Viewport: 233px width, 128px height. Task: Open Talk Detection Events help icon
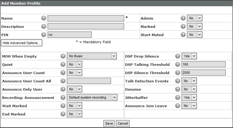click(x=178, y=81)
